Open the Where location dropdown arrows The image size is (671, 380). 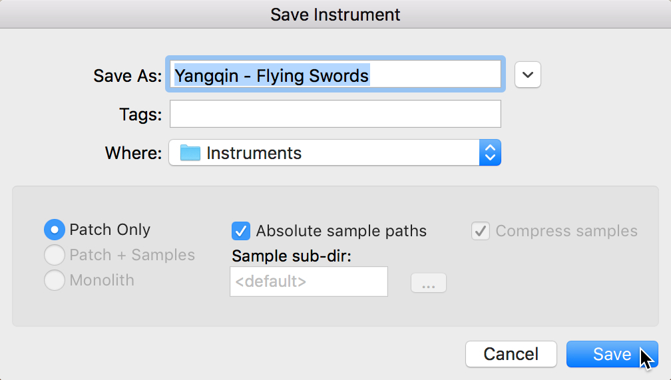pos(490,153)
